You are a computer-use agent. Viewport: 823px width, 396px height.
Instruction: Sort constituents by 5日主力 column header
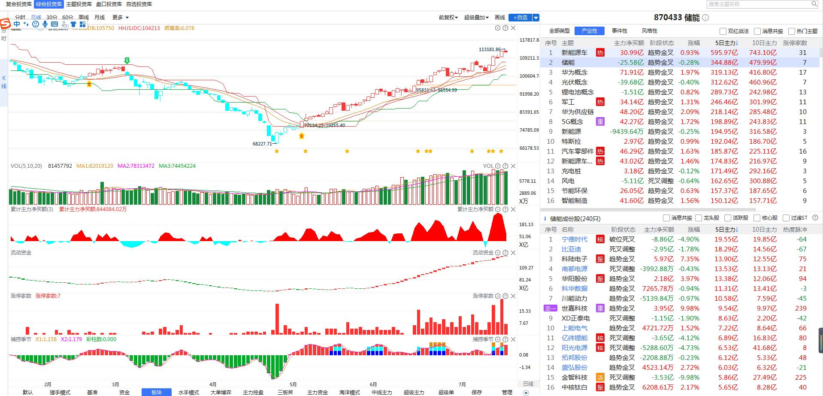726,230
